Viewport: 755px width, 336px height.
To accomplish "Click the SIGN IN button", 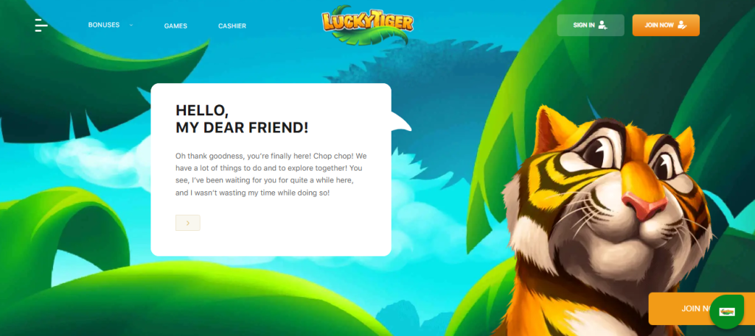I will 591,25.
